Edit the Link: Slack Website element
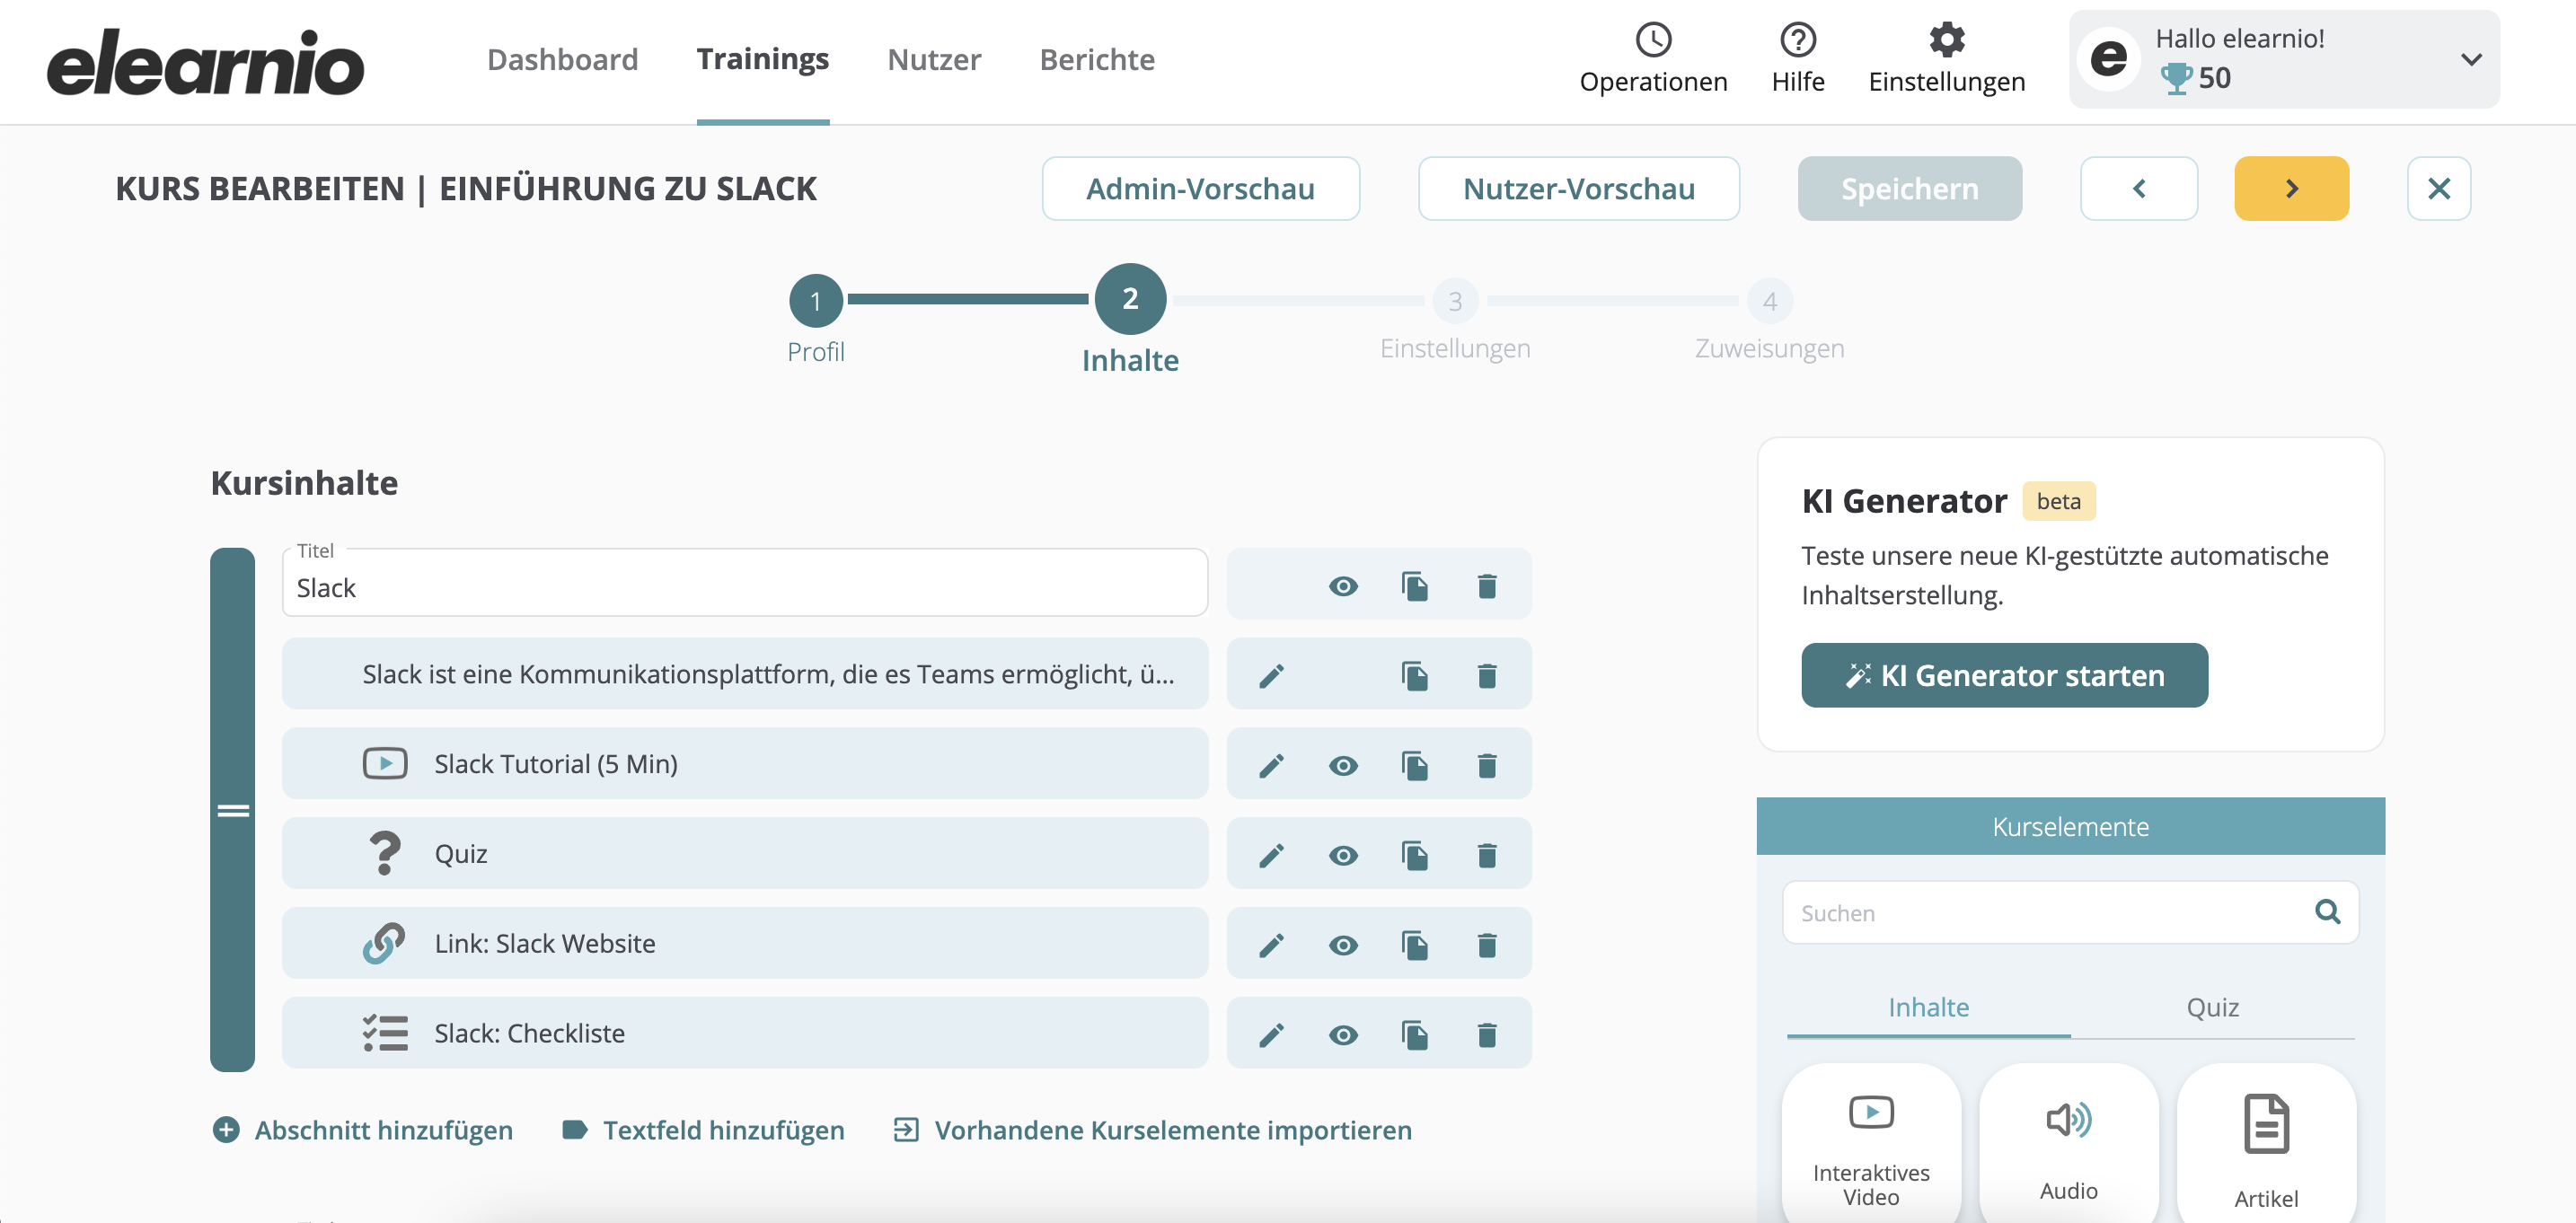 1270,946
